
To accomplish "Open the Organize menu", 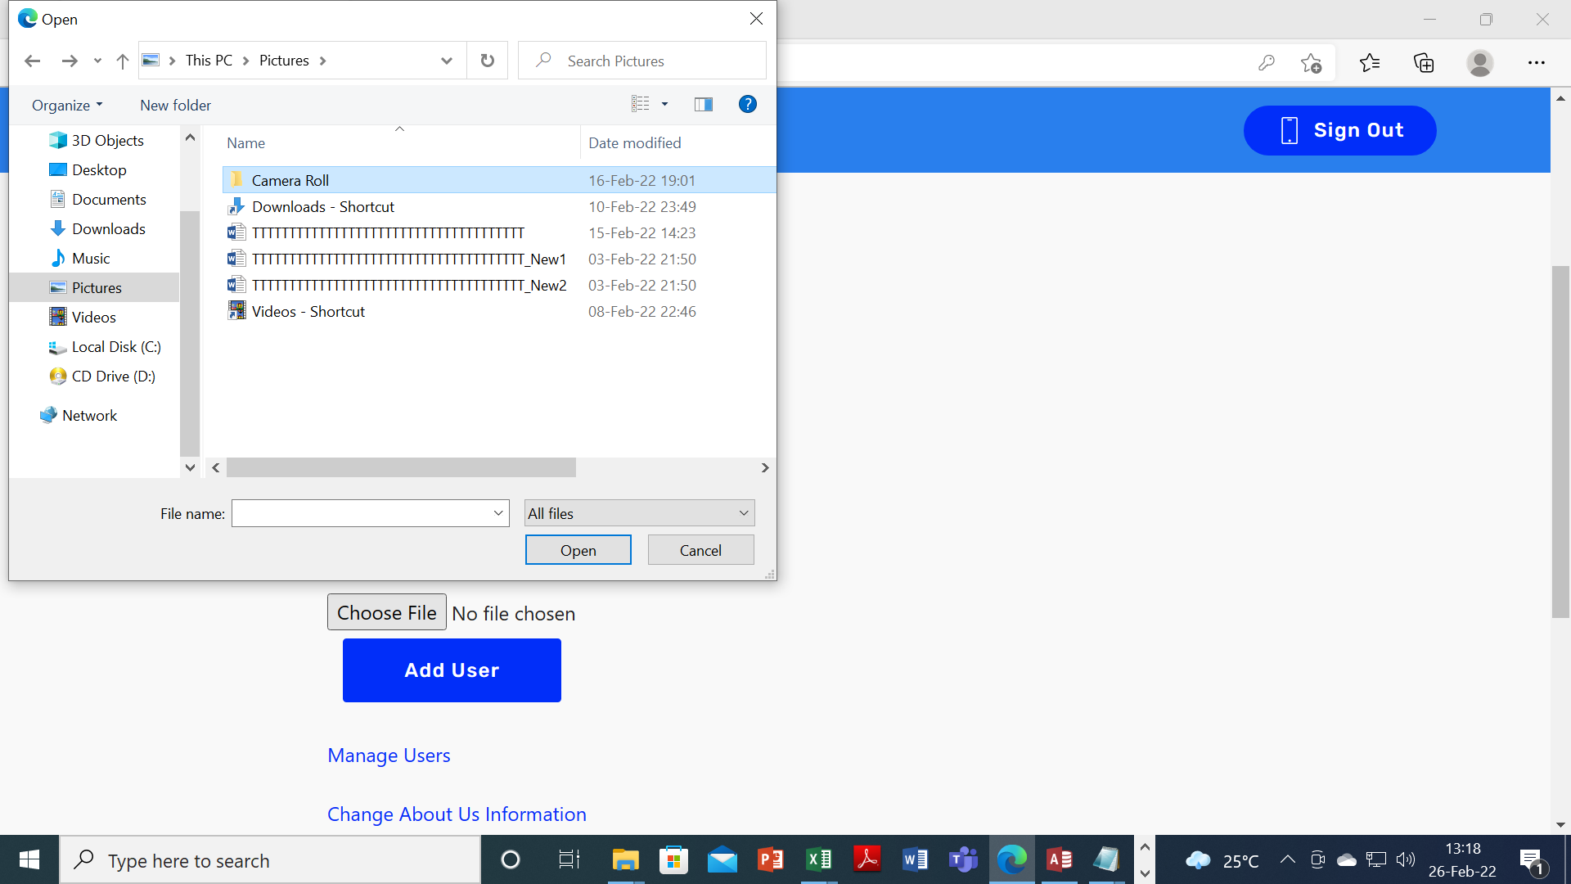I will coord(67,105).
